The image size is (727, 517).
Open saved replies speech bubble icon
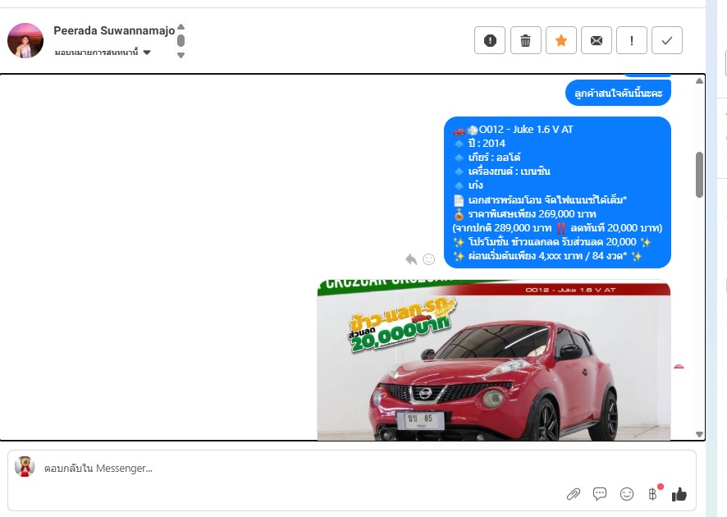click(600, 494)
